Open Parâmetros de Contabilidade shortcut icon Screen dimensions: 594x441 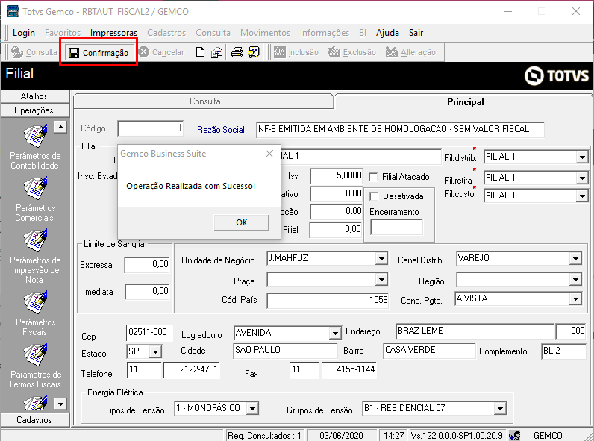pyautogui.click(x=35, y=136)
